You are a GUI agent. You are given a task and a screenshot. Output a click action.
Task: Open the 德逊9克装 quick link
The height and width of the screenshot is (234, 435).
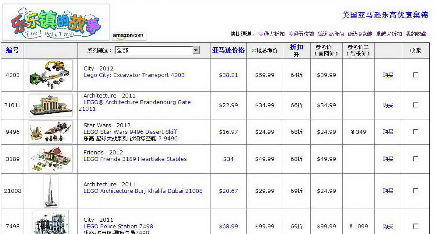click(360, 34)
